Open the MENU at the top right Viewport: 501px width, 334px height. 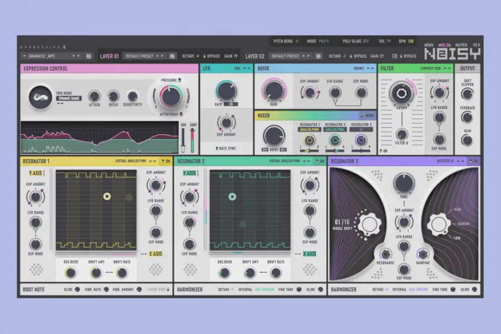click(x=429, y=44)
